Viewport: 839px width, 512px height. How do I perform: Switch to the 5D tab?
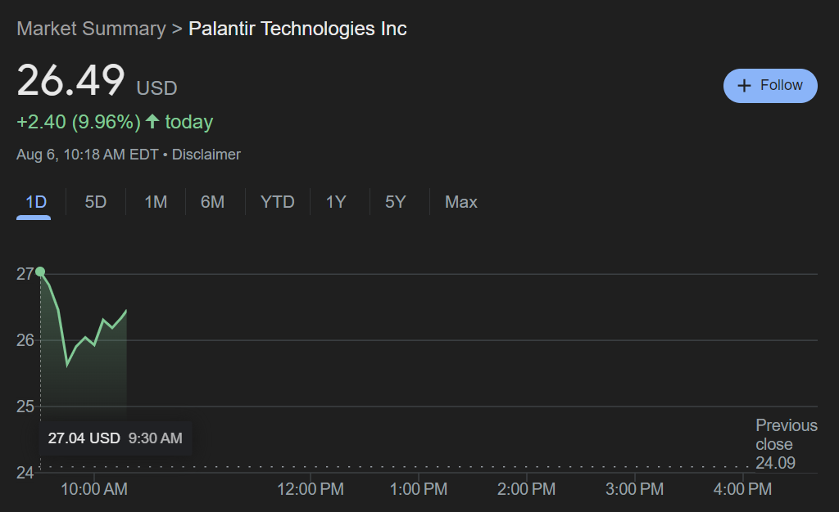pyautogui.click(x=96, y=202)
